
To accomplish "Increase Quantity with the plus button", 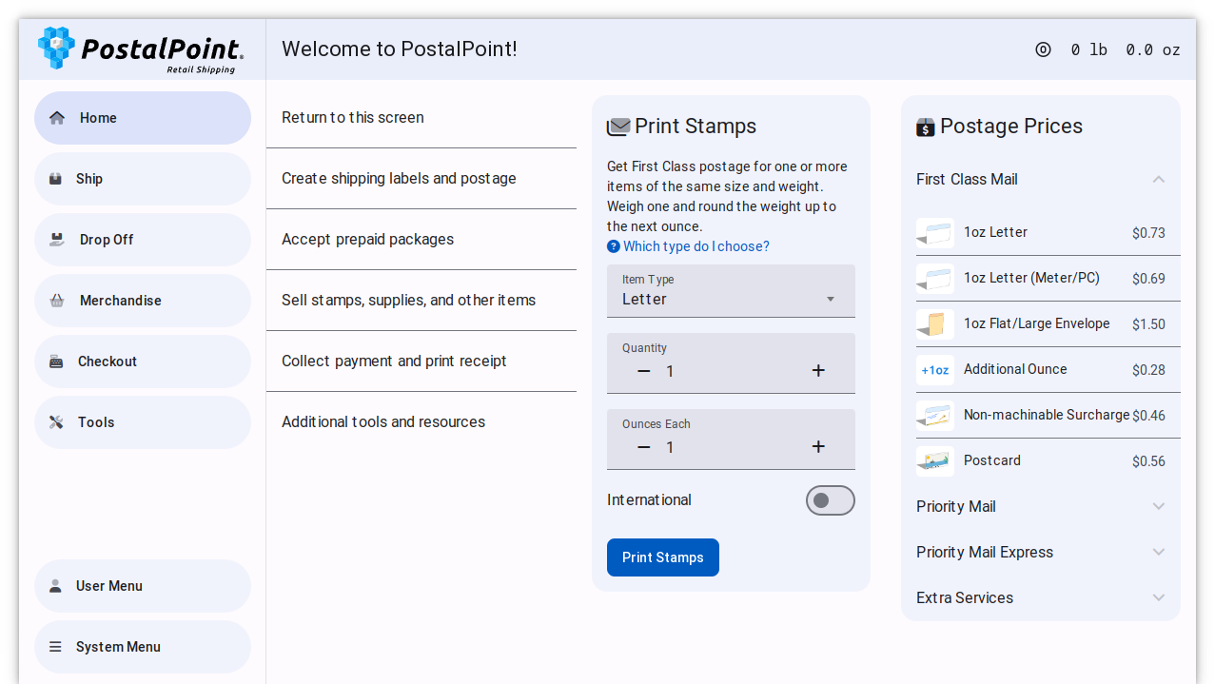I will click(x=818, y=371).
